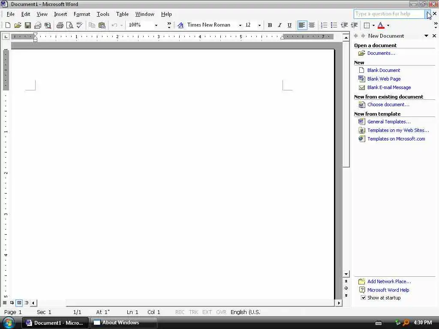Insert Bullets list via toolbar icon
Viewport: 439px width, 329px height.
334,25
